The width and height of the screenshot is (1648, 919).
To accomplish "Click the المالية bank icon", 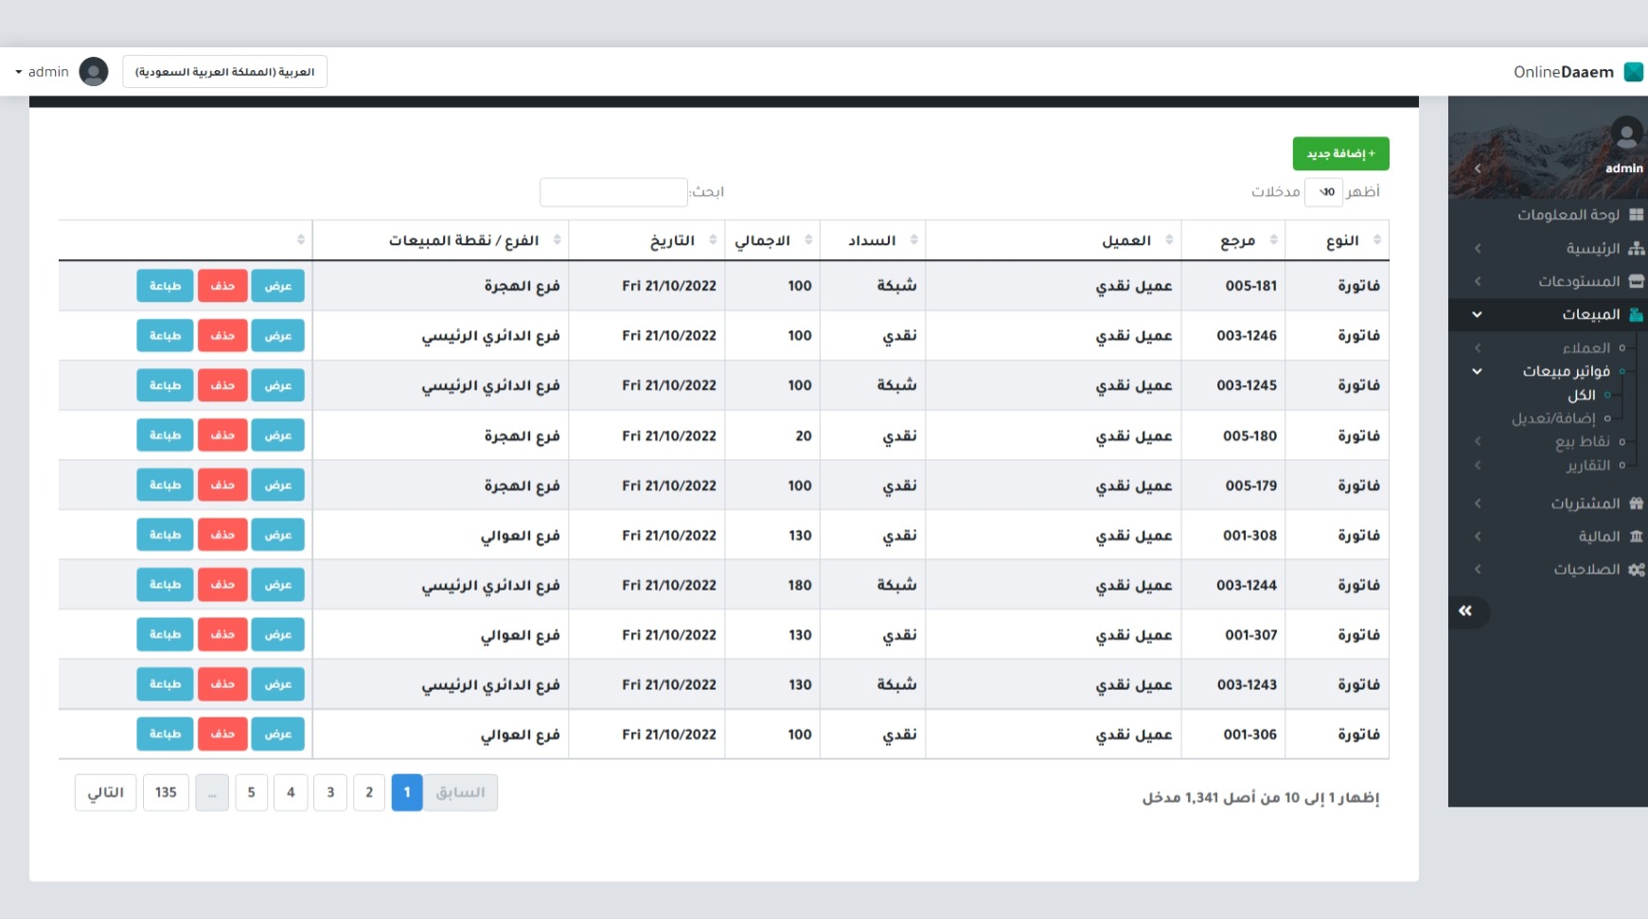I will tap(1636, 537).
